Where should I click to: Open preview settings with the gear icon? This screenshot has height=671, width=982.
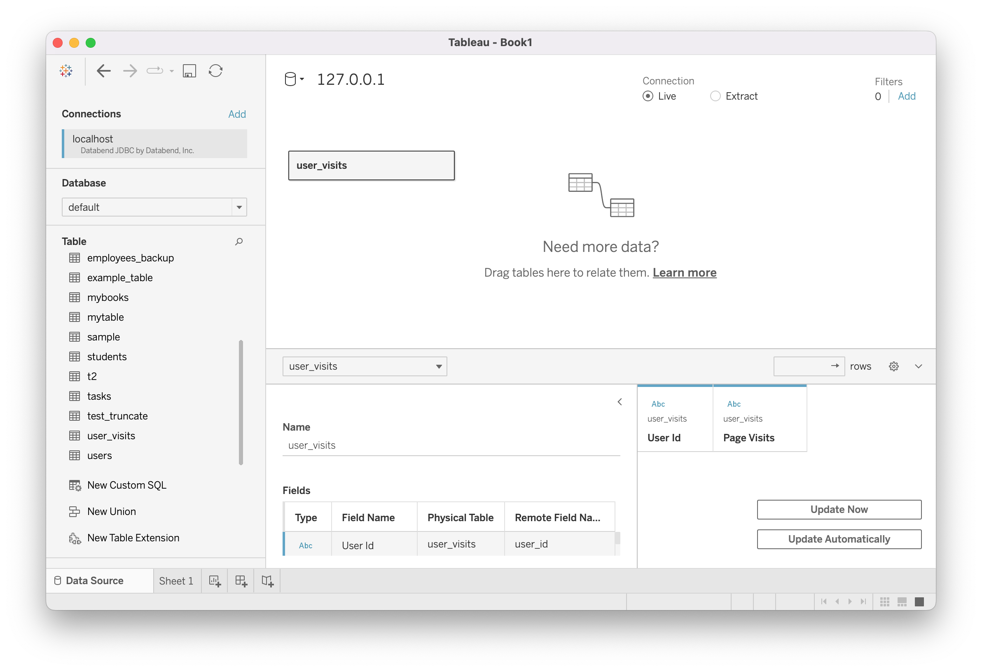coord(894,366)
